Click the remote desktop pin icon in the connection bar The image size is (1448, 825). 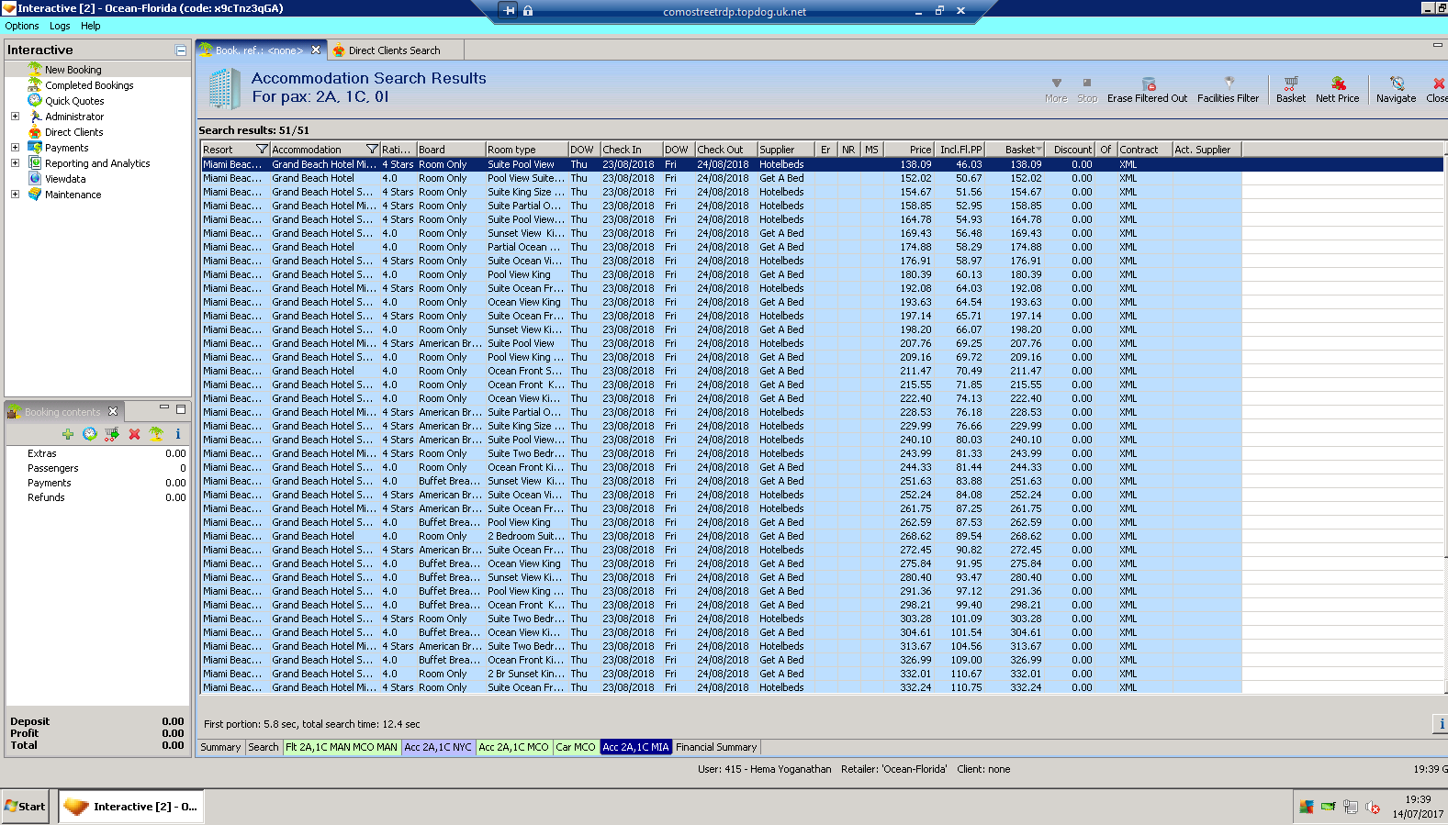(x=510, y=11)
